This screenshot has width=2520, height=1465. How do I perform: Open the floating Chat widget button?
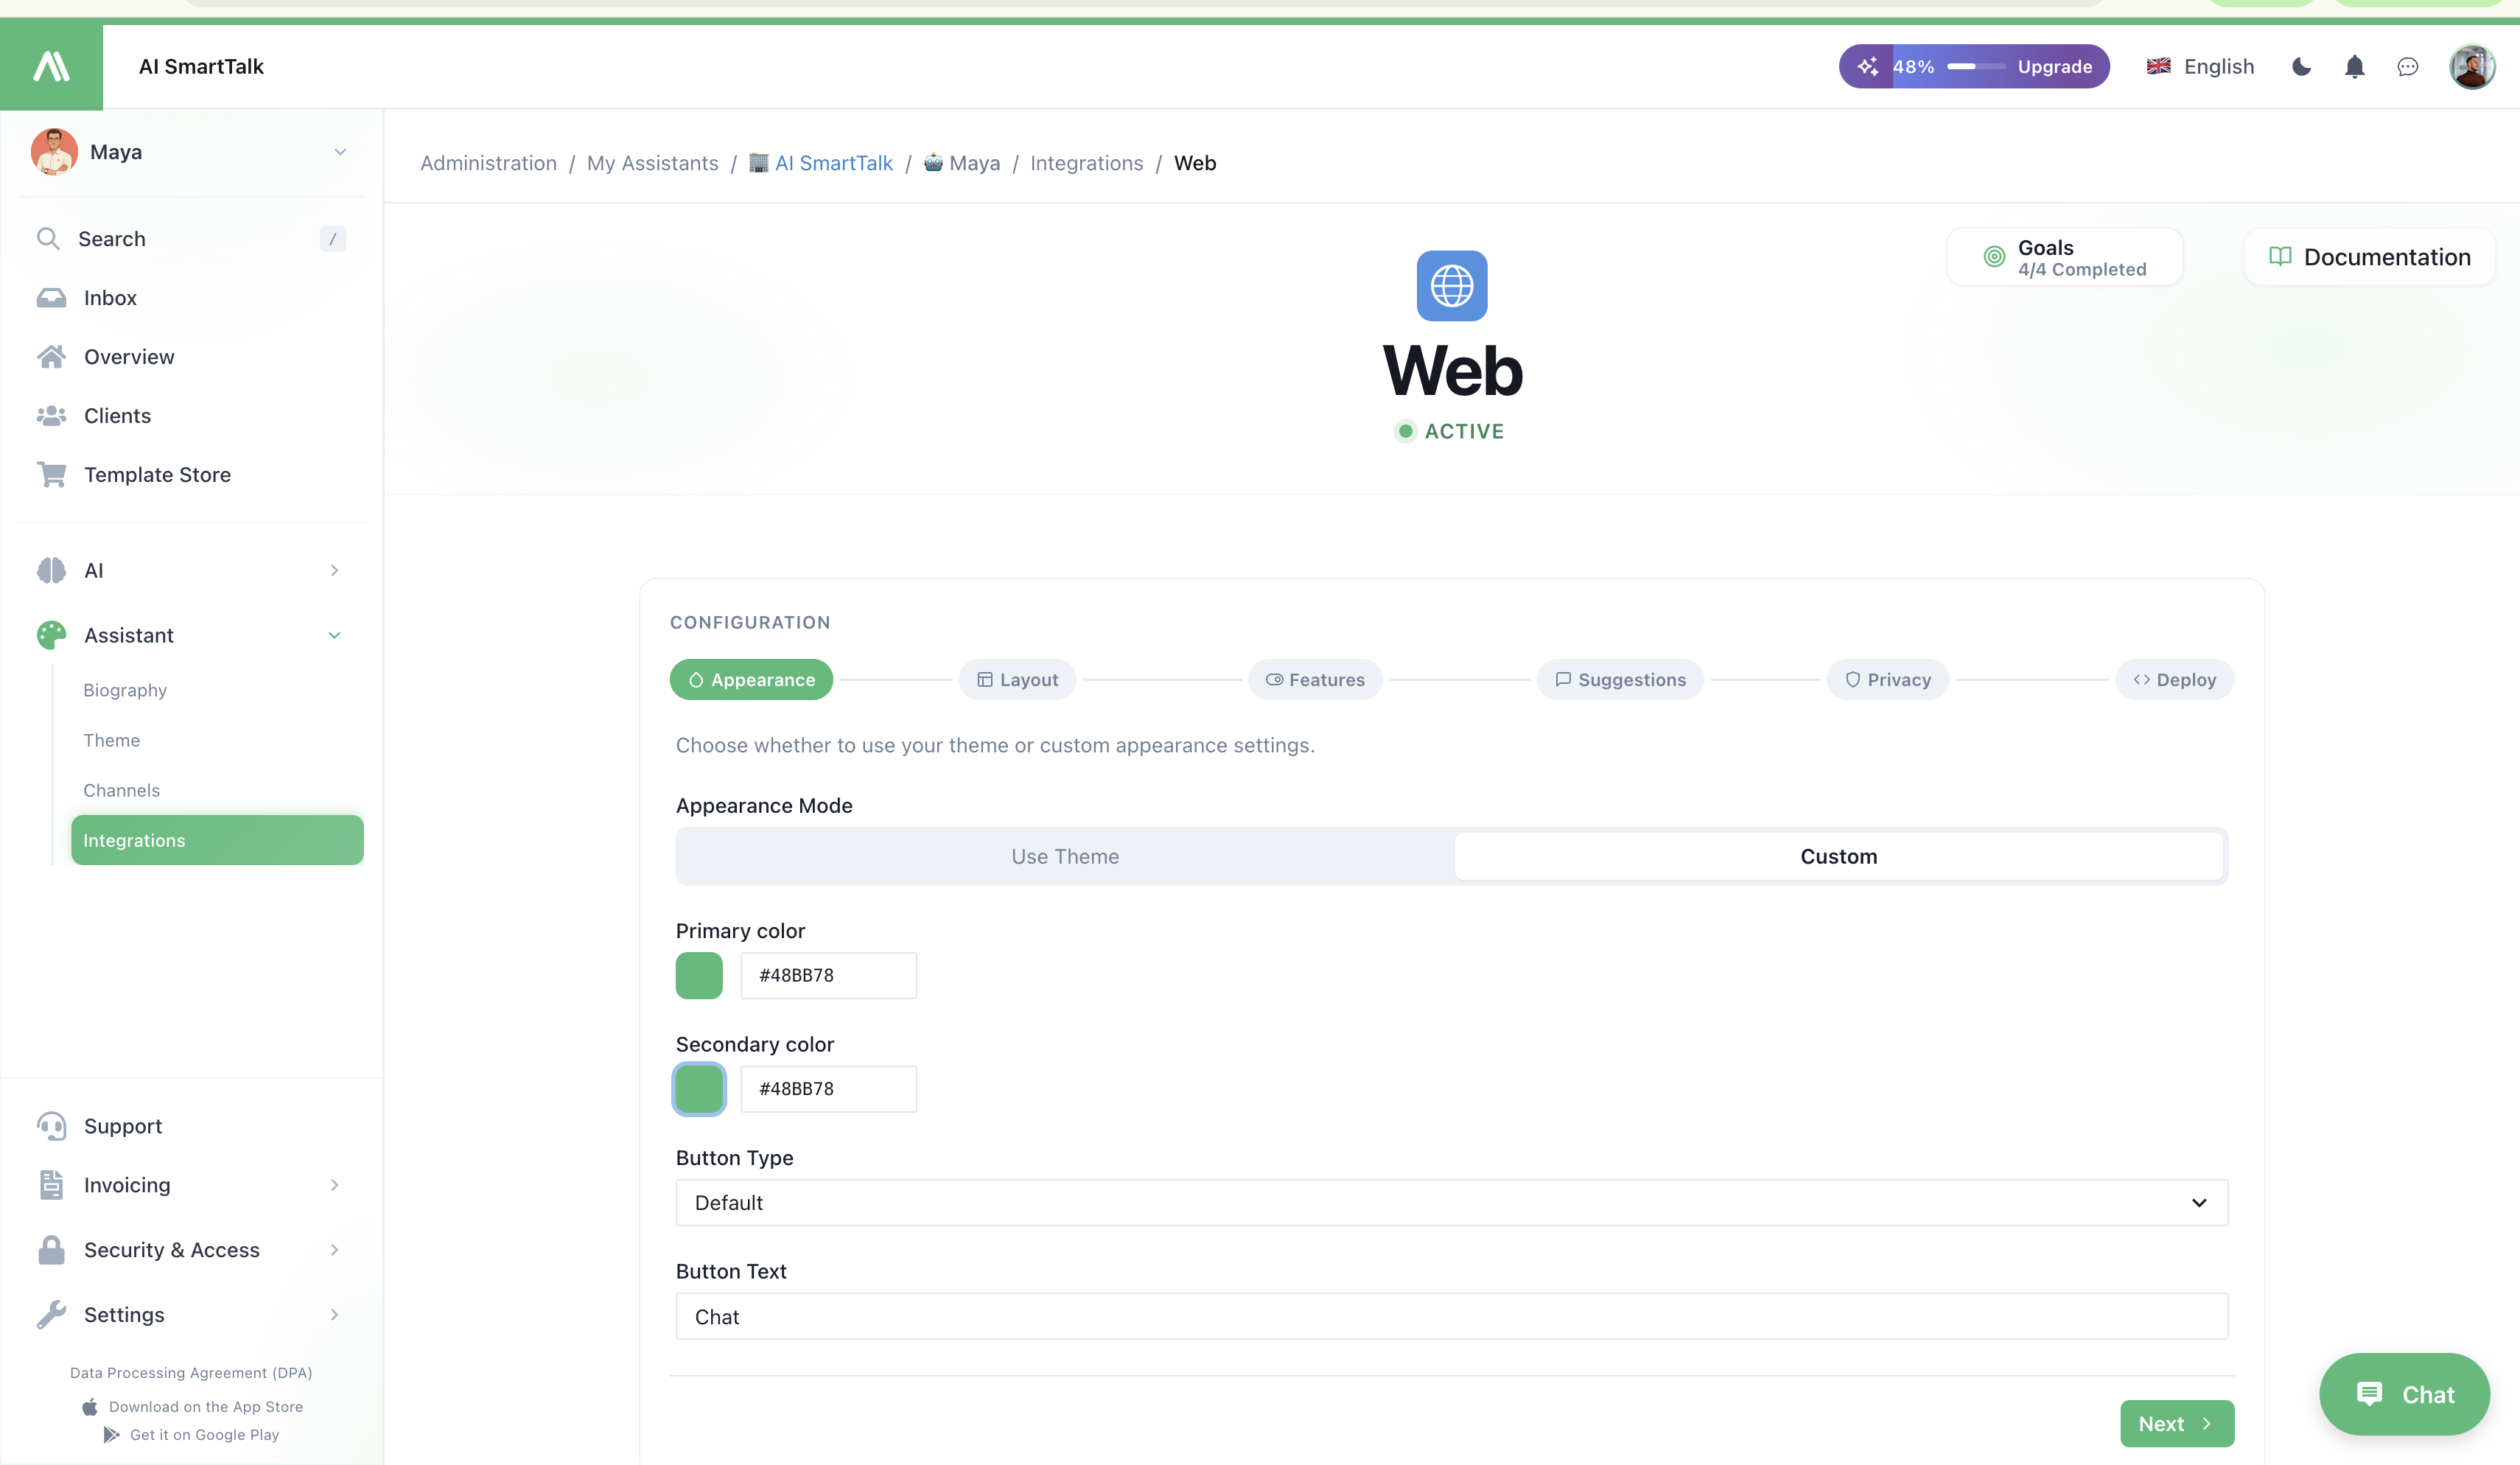tap(2404, 1395)
